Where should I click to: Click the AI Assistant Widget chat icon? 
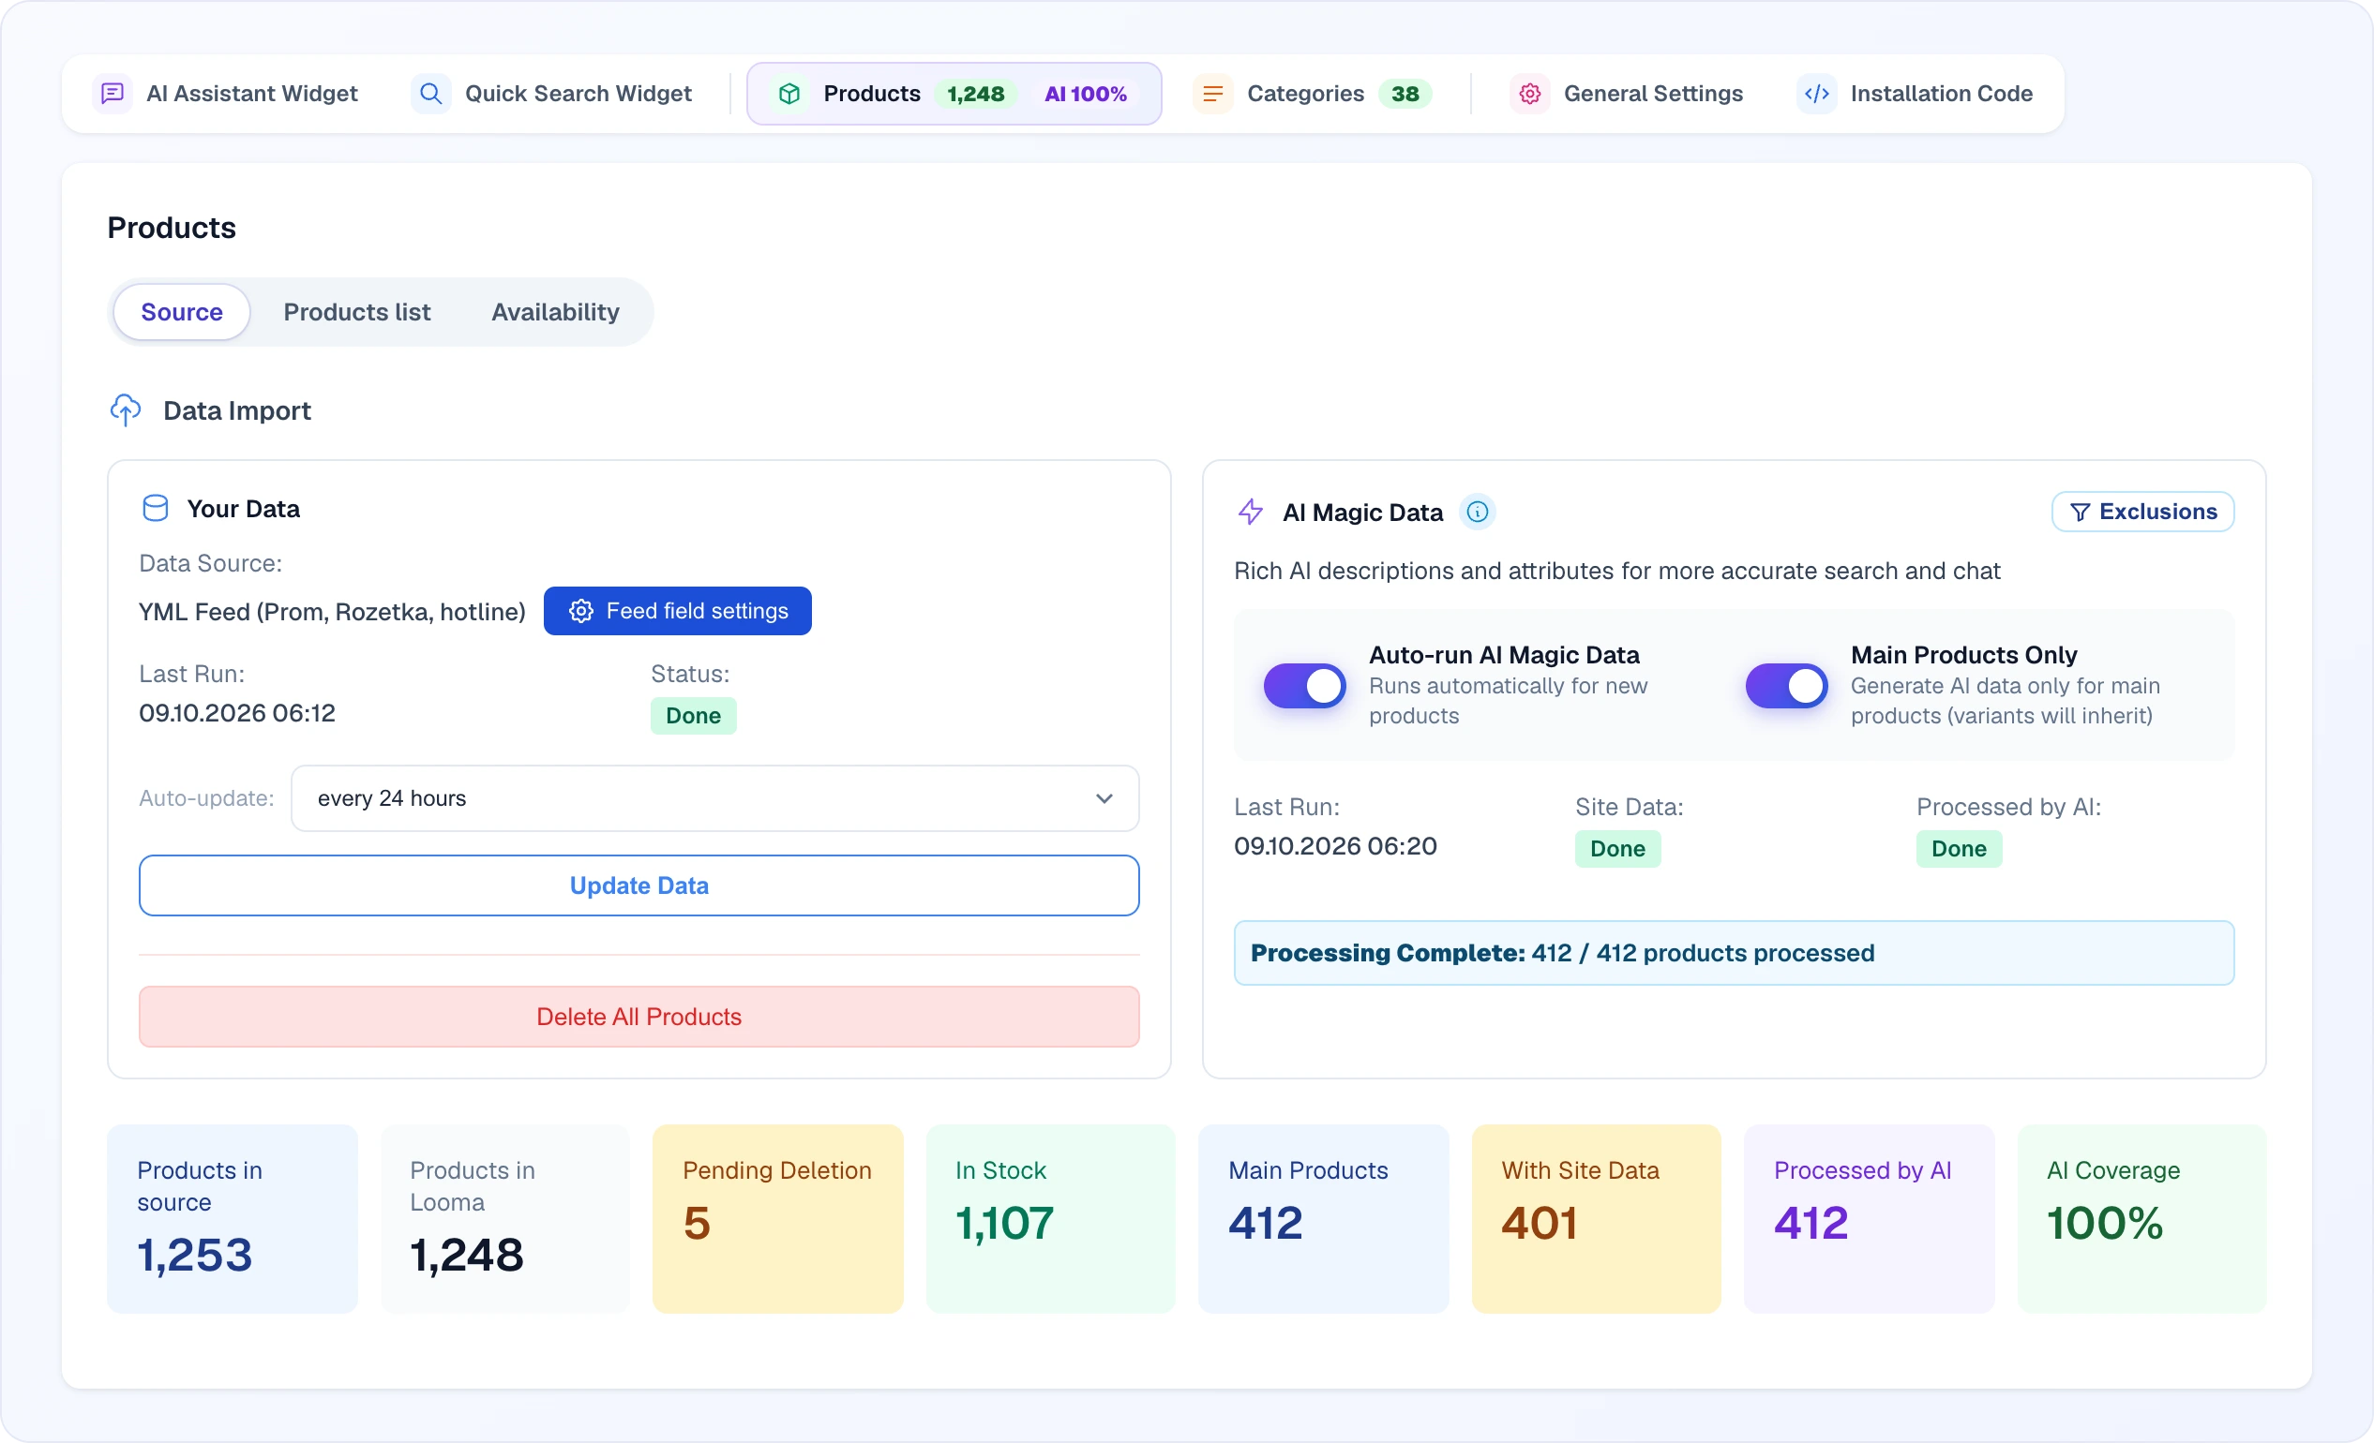coord(113,94)
